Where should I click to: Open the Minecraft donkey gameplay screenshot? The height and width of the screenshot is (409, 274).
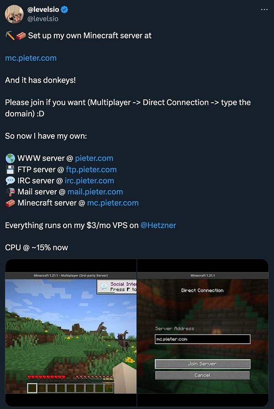[x=71, y=333]
